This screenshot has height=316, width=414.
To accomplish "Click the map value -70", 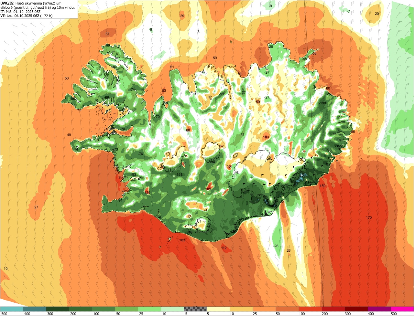I will point(157,117).
